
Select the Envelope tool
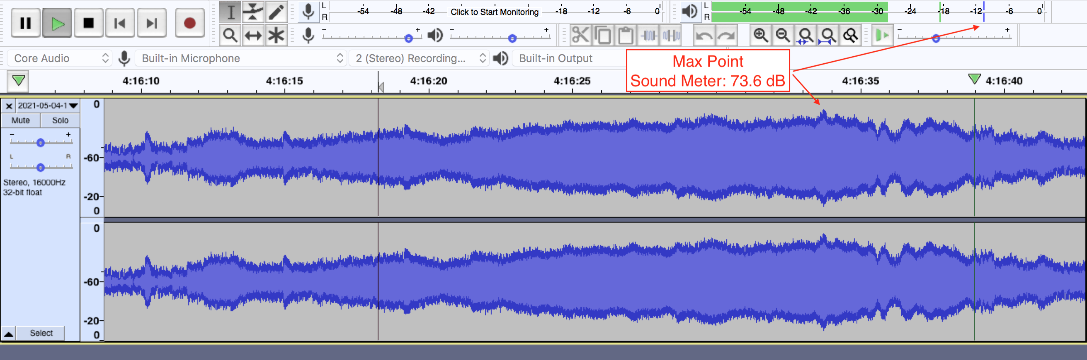coord(253,12)
